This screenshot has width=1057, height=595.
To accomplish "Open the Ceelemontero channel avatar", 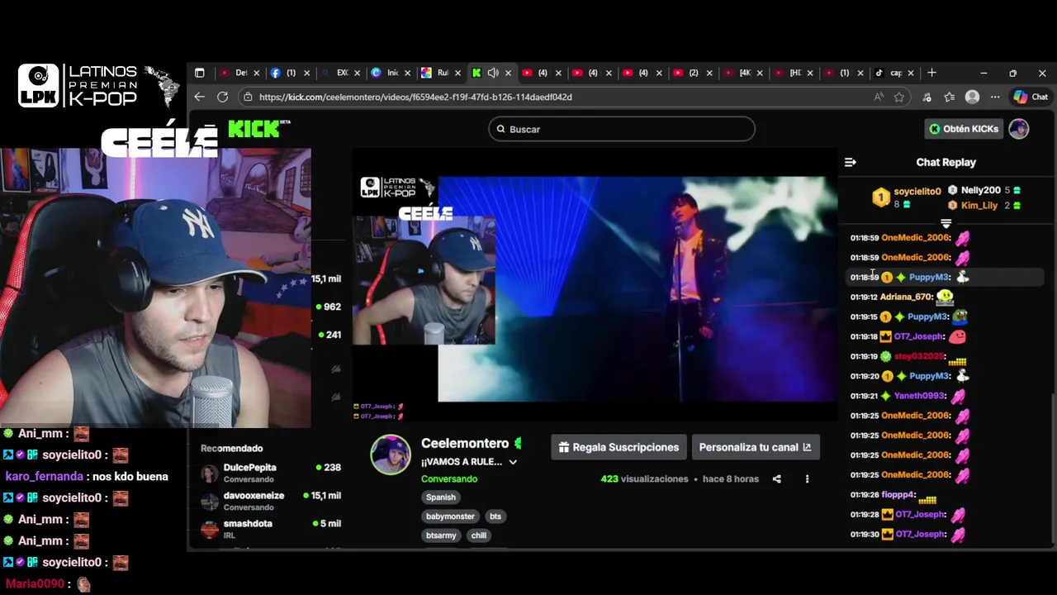I will pyautogui.click(x=391, y=455).
